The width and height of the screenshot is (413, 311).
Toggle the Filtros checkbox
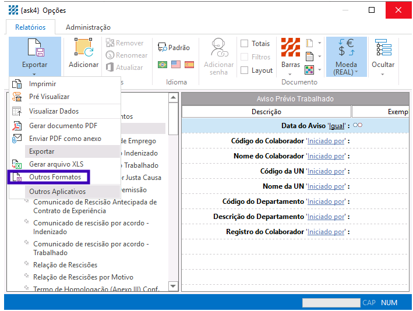point(245,57)
